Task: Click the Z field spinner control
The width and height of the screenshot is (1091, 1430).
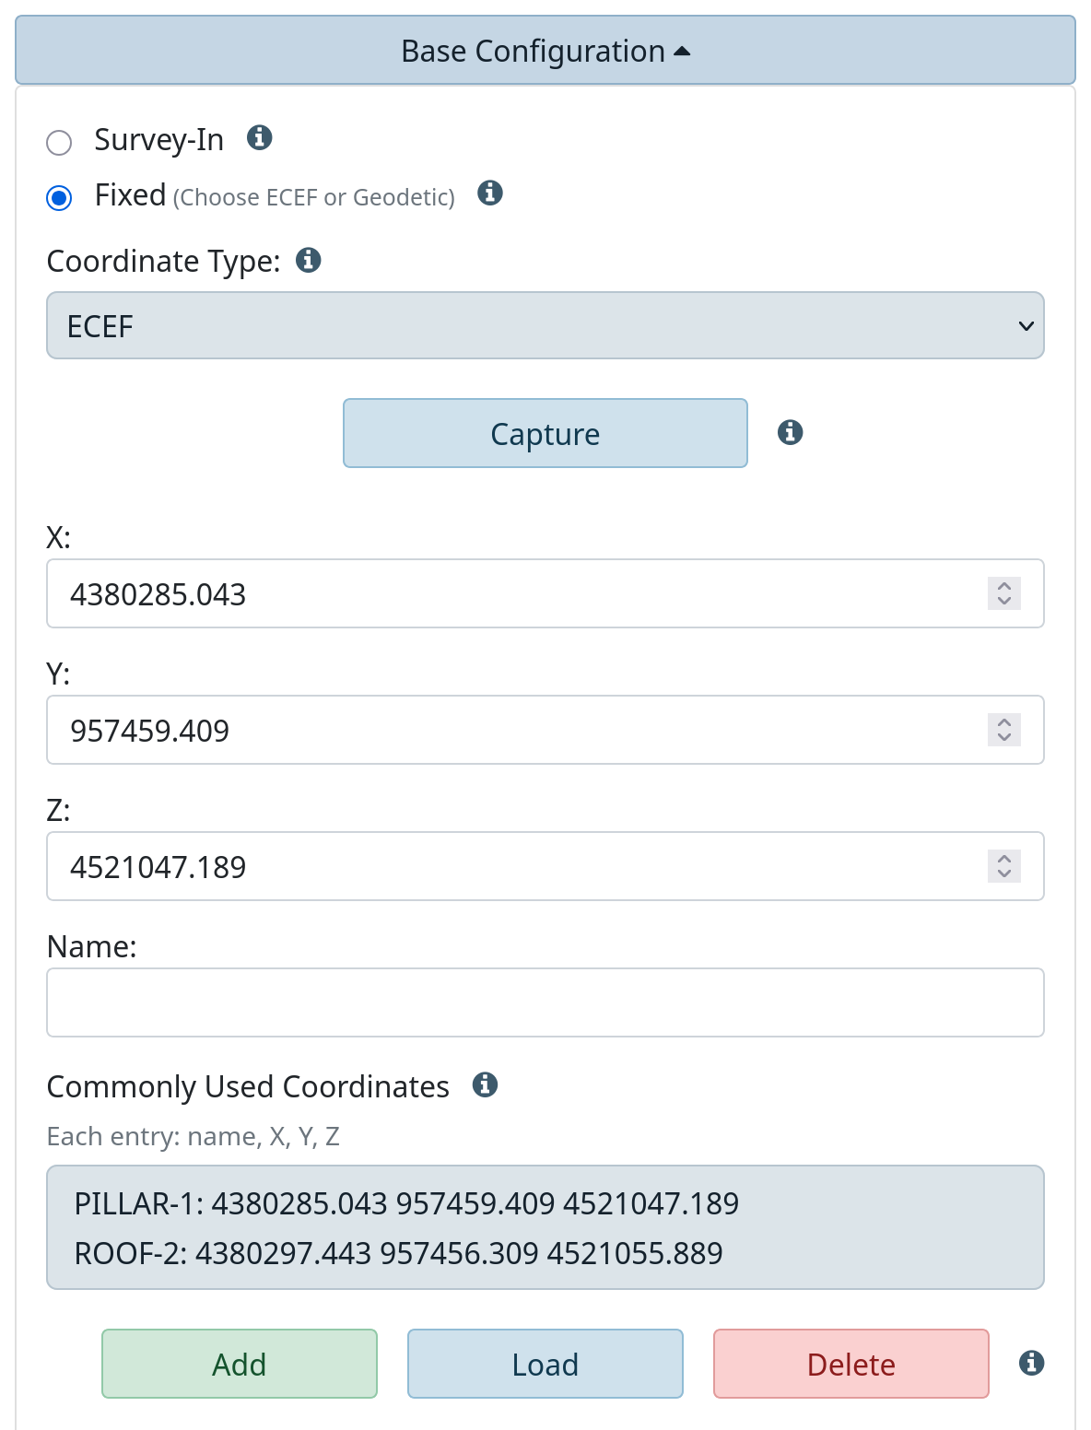Action: tap(1004, 866)
